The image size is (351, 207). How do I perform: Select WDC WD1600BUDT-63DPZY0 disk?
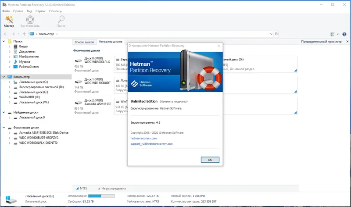[x=39, y=138]
